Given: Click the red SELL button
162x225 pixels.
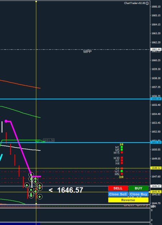Looking at the screenshot, I should [x=118, y=188].
